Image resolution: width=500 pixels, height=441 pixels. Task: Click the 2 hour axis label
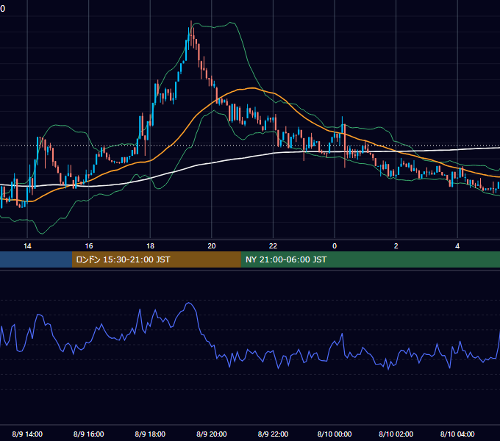tap(396, 246)
